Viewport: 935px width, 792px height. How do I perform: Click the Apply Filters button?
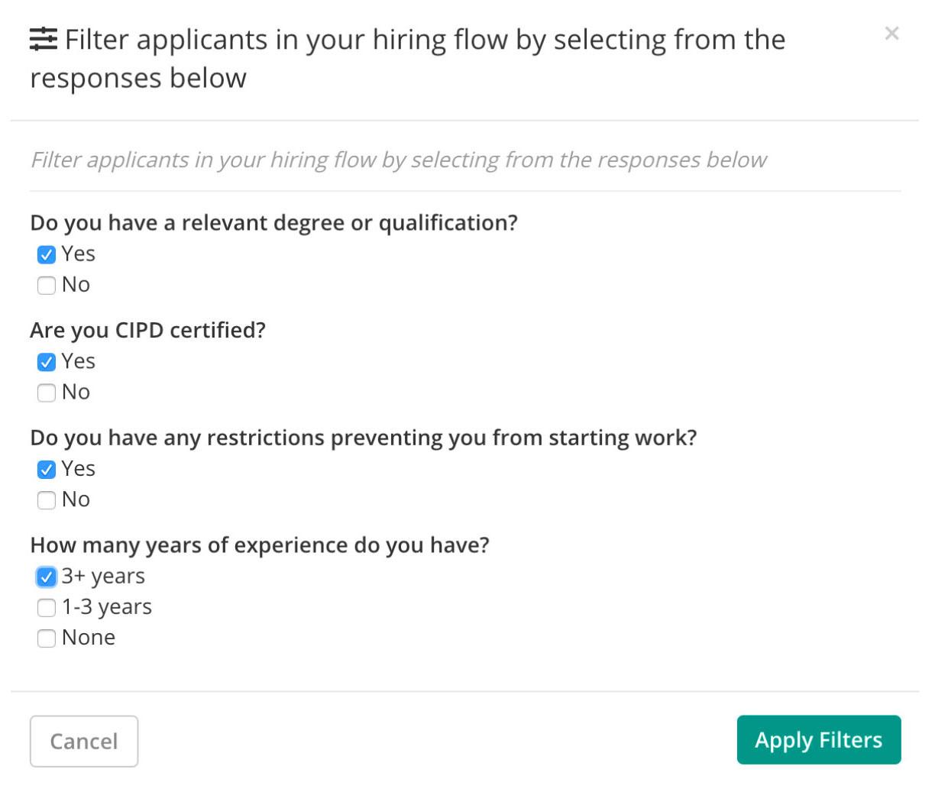point(819,739)
